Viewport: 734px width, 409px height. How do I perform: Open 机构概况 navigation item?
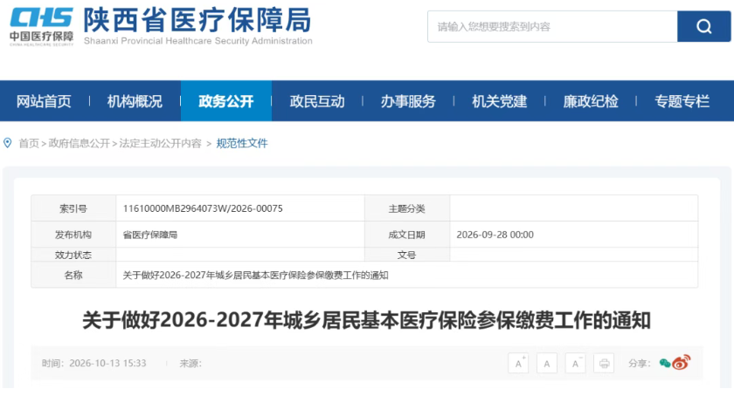click(135, 101)
